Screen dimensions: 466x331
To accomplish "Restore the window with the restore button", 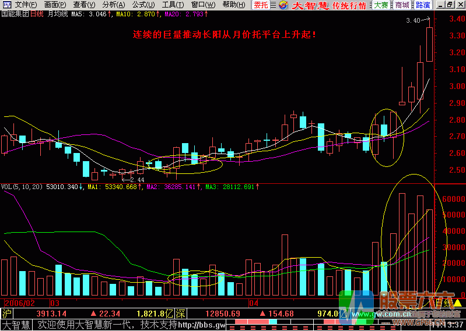I will click(x=449, y=5).
